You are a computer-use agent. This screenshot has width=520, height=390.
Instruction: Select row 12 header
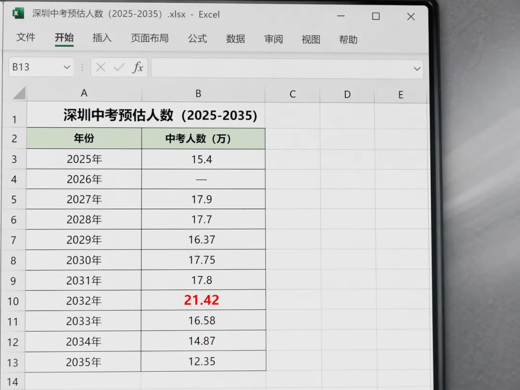pos(13,341)
